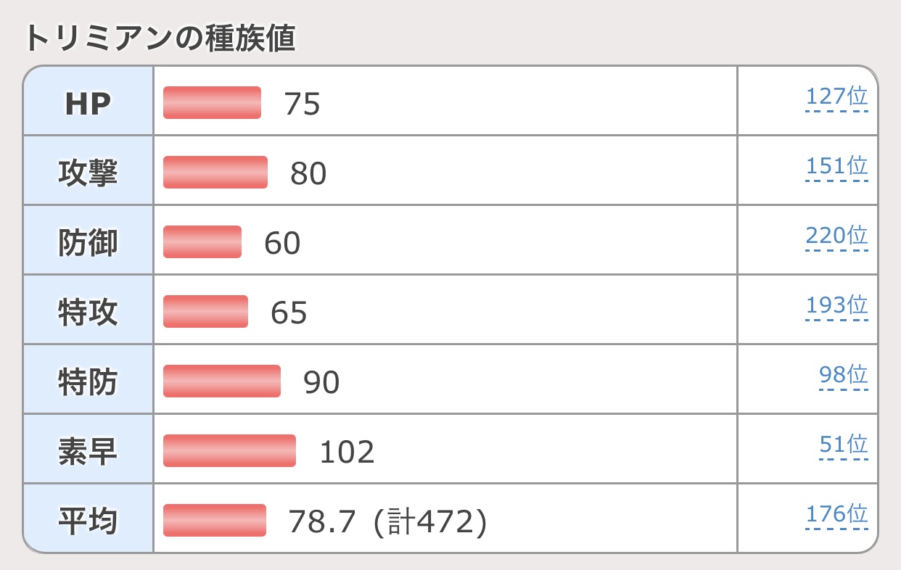Click the トリミアンの種族値 heading

click(x=160, y=39)
